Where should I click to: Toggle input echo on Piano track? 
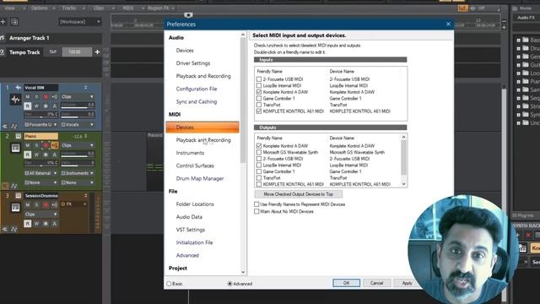point(54,145)
